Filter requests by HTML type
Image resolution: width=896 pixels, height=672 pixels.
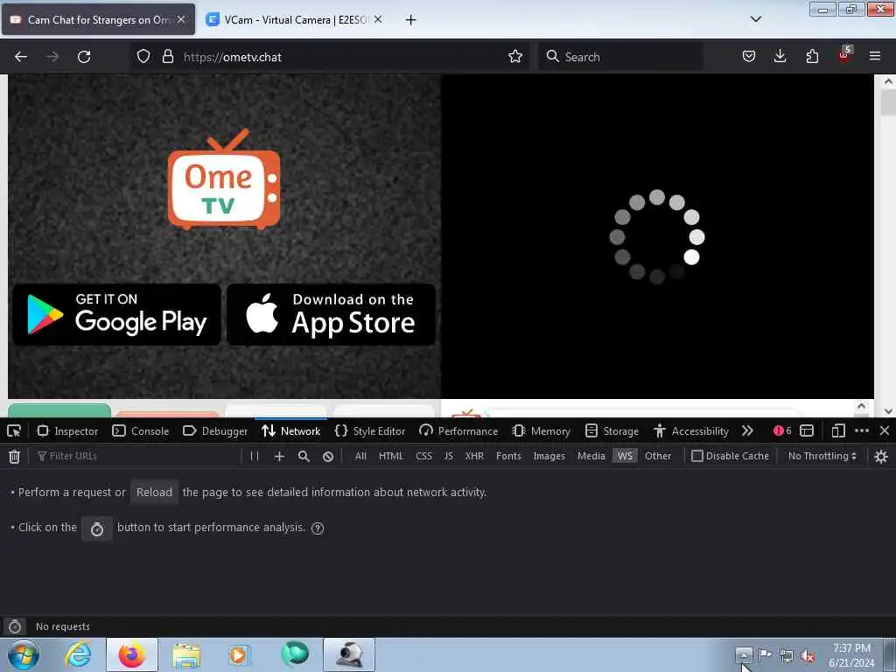(x=391, y=456)
